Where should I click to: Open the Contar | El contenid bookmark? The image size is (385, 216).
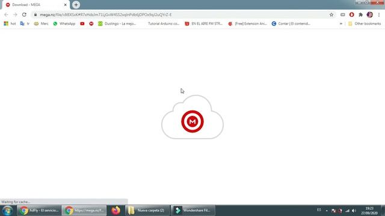pyautogui.click(x=291, y=23)
